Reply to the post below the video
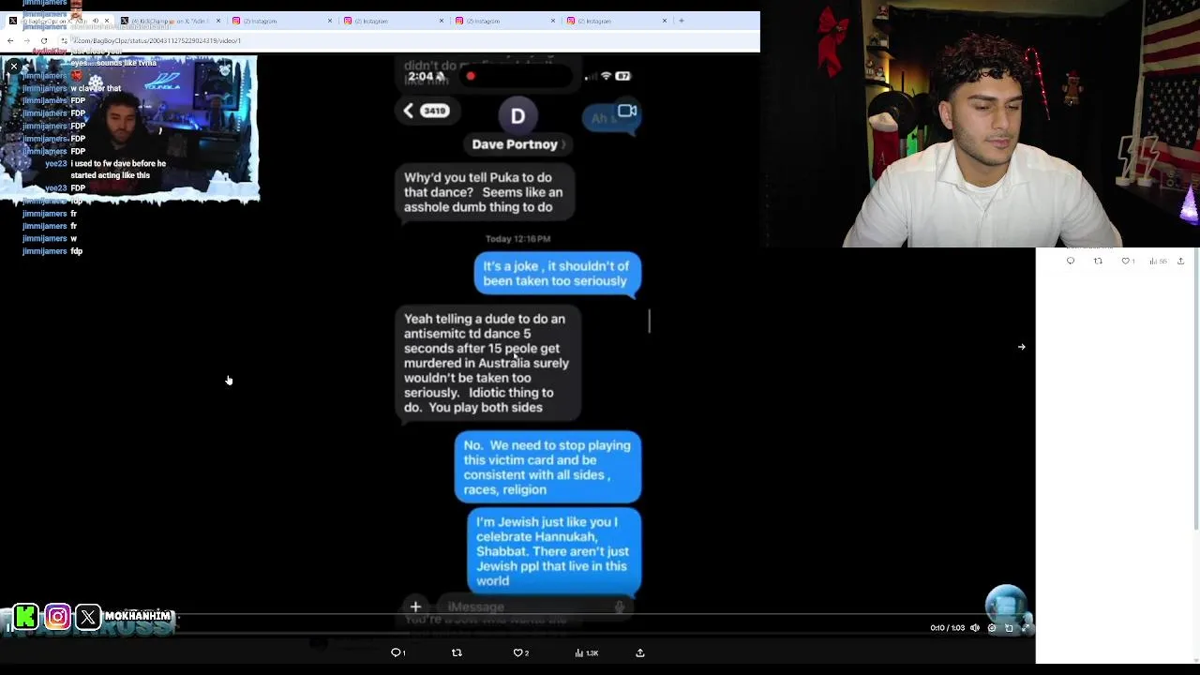1200x675 pixels. 397,652
